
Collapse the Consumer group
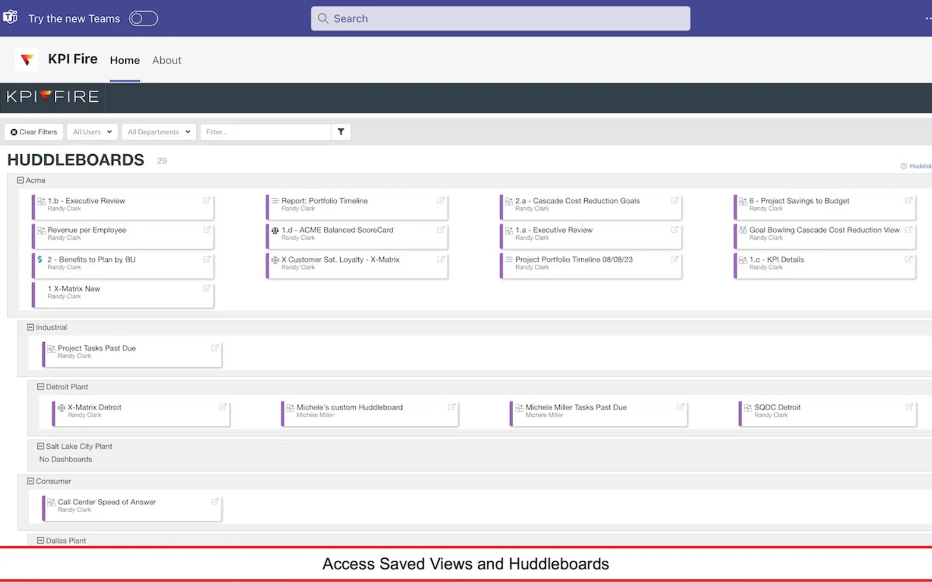pyautogui.click(x=30, y=481)
